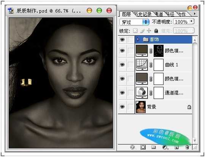Viewport: 205px width, 157px height.
Task: Hide the 通道混 layer
Action: pyautogui.click(x=122, y=93)
